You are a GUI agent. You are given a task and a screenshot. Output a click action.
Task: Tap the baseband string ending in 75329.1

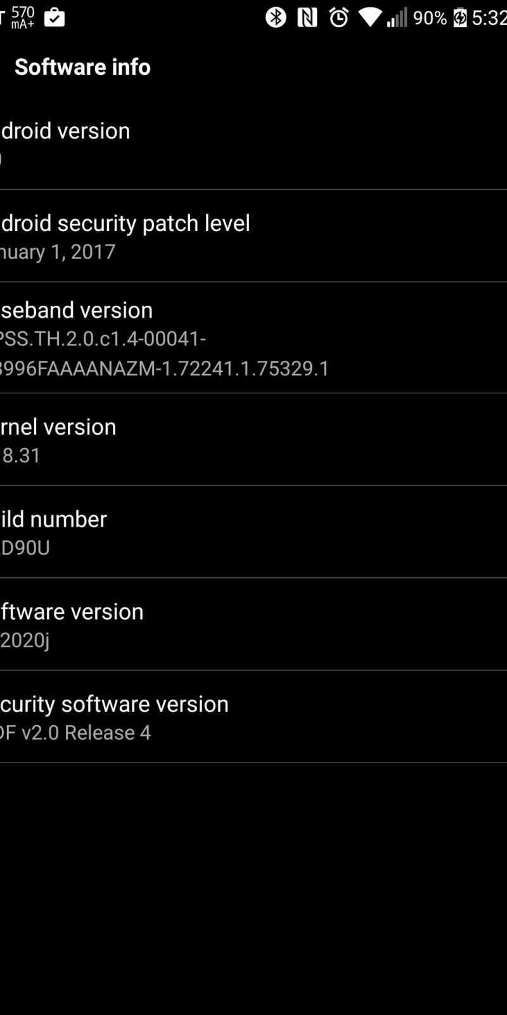165,368
